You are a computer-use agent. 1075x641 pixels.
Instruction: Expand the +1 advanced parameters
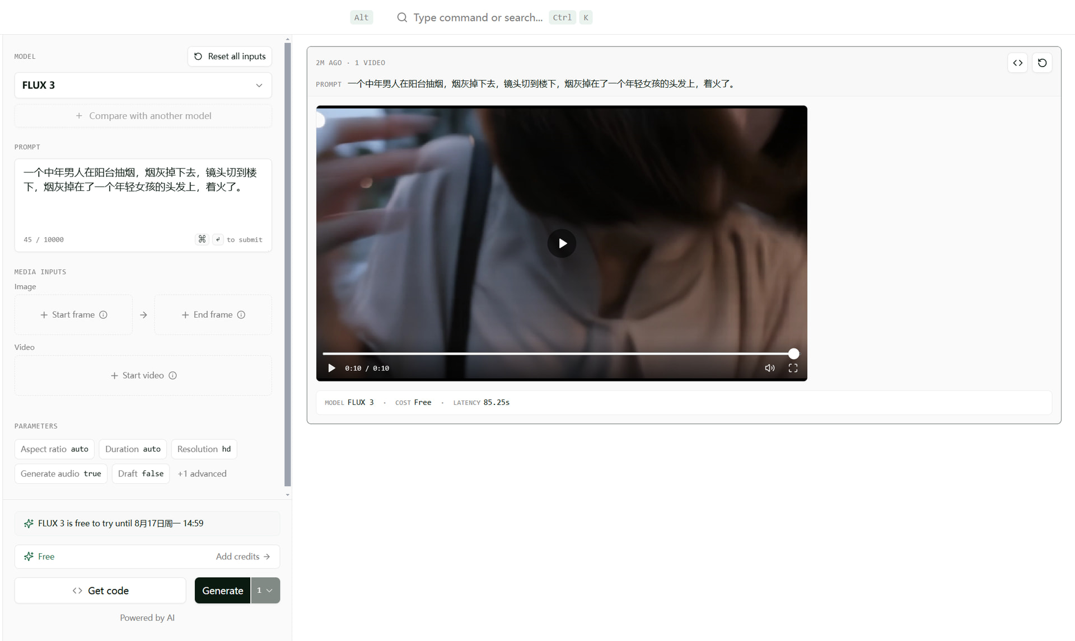click(x=202, y=474)
